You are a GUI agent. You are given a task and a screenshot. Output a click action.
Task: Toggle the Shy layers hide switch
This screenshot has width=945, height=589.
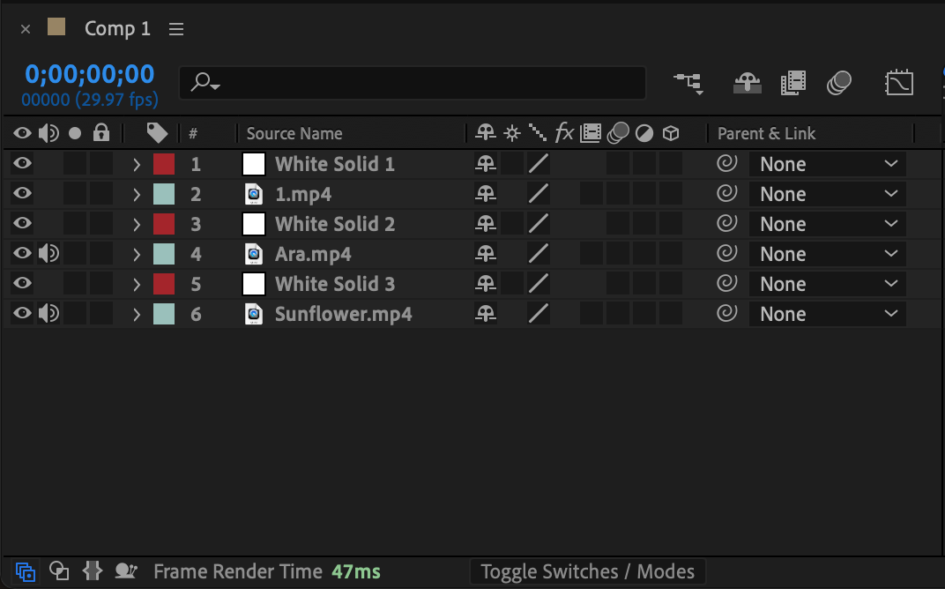(748, 83)
